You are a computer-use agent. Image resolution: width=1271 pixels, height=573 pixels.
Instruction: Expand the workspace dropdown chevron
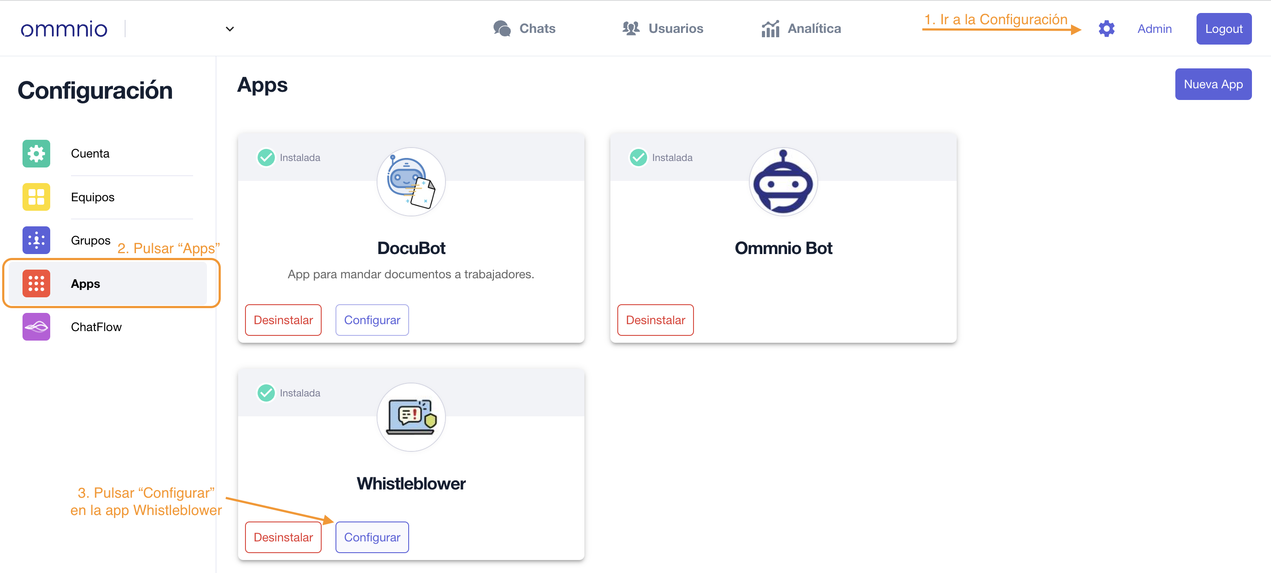coord(229,29)
